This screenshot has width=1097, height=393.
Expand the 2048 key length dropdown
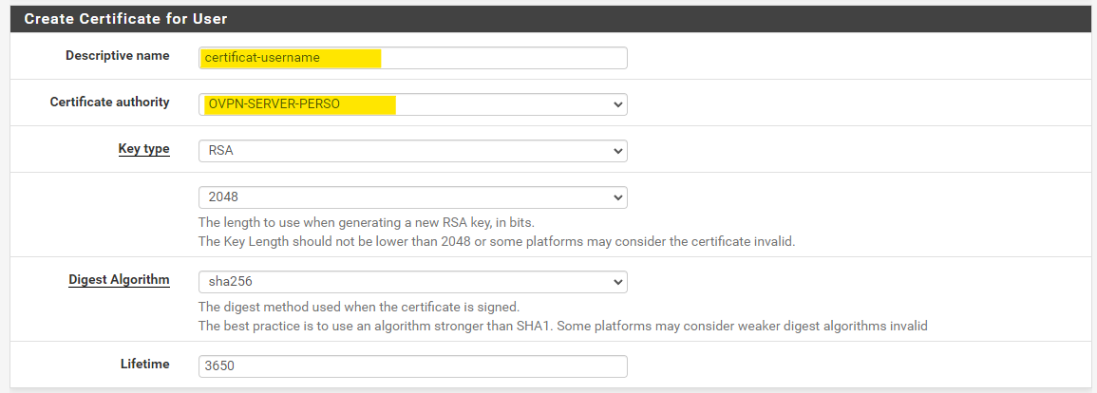pos(412,197)
